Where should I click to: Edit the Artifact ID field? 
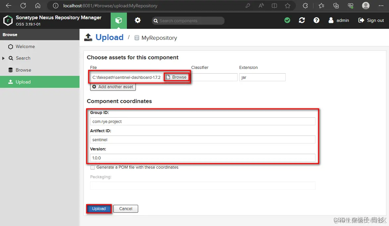pos(203,140)
